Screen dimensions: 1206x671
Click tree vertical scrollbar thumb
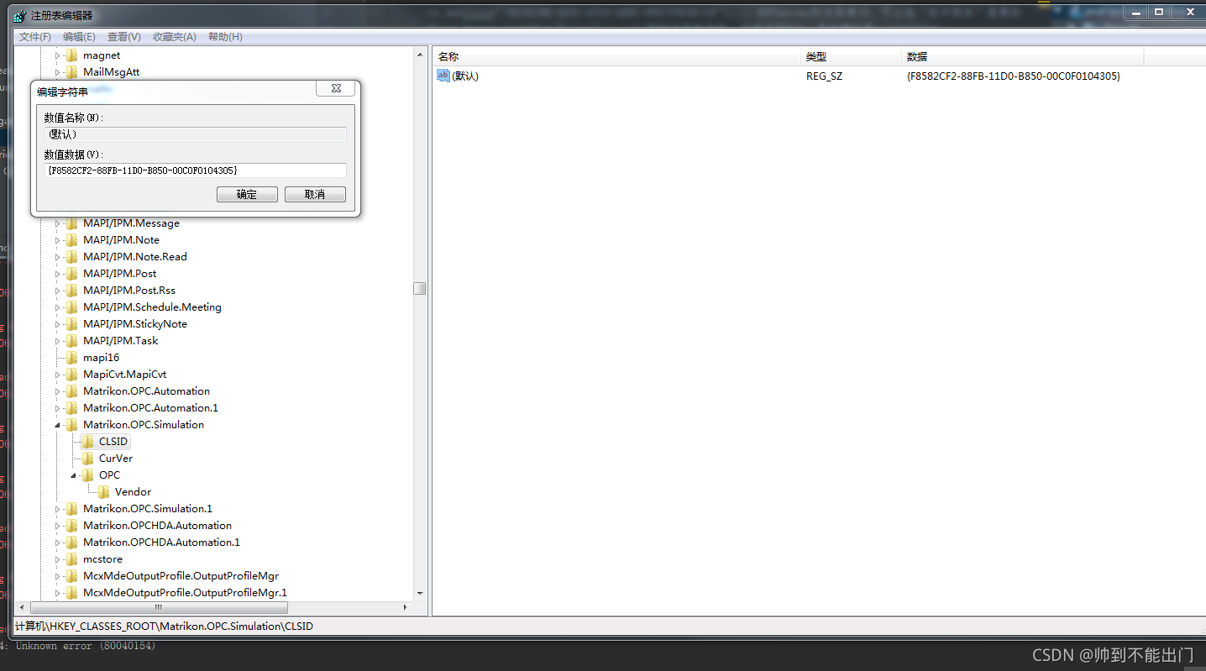tap(420, 288)
